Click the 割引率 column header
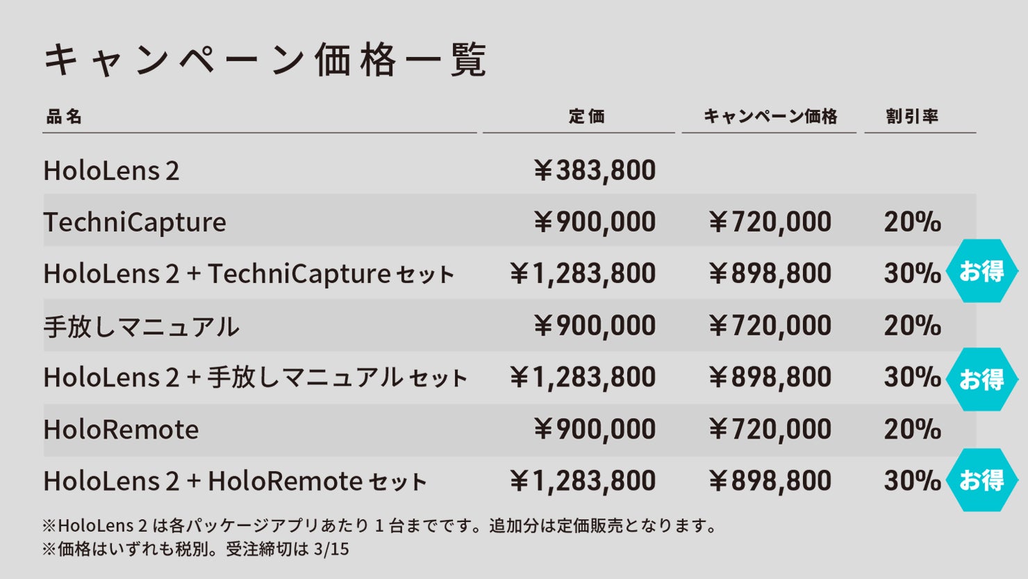The width and height of the screenshot is (1028, 579). (912, 117)
